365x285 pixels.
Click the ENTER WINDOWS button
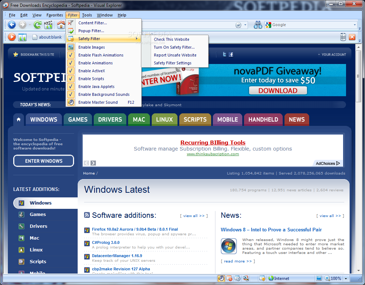tap(44, 161)
